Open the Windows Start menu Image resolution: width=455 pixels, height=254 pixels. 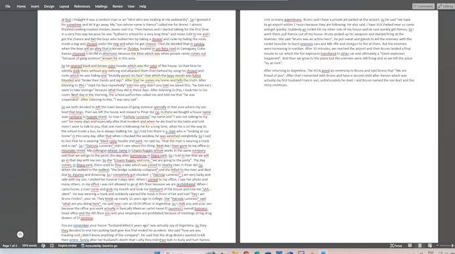click(157, 253)
